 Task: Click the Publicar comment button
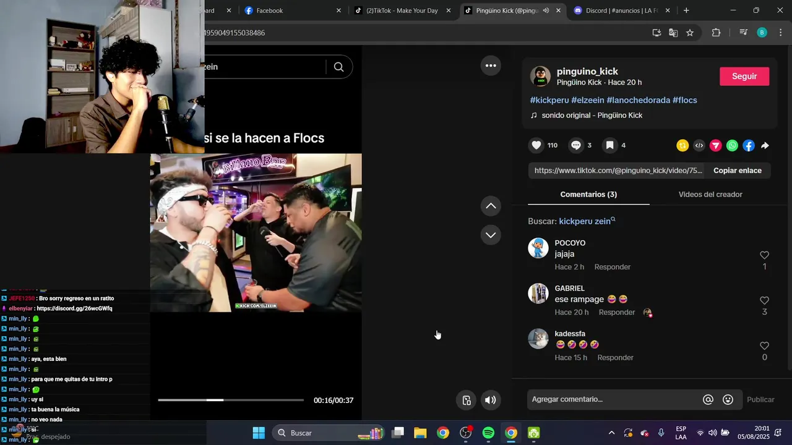[760, 400]
